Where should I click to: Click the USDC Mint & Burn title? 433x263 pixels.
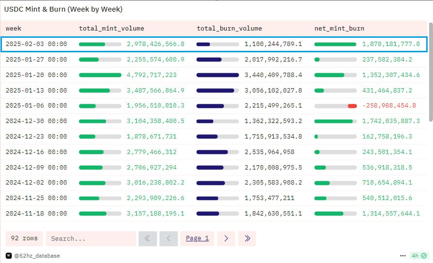tap(63, 9)
